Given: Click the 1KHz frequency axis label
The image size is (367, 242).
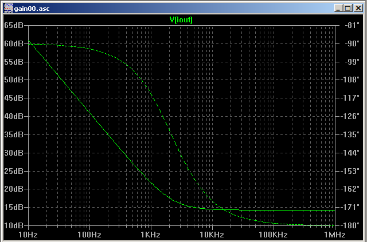Looking at the screenshot, I should point(151,235).
